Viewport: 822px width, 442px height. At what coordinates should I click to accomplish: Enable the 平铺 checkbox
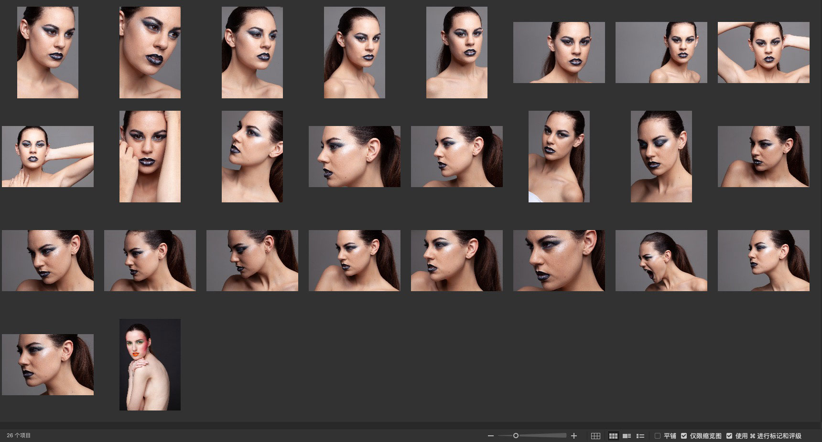[x=658, y=436]
